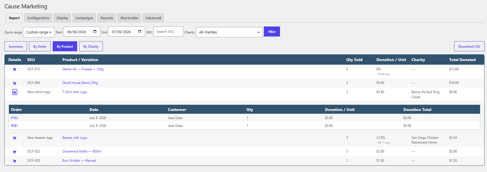This screenshot has height=172, width=487.
Task: Click the Filter button
Action: 272,32
